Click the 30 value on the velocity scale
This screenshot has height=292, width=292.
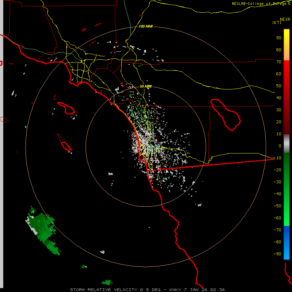click(x=279, y=110)
